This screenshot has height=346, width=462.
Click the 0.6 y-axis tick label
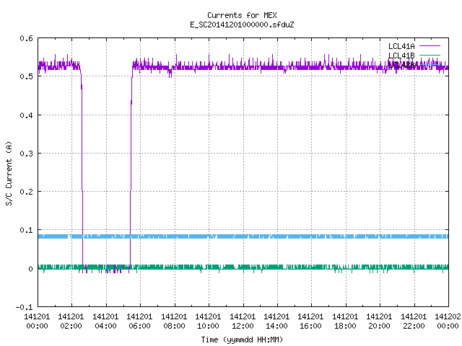pyautogui.click(x=26, y=38)
